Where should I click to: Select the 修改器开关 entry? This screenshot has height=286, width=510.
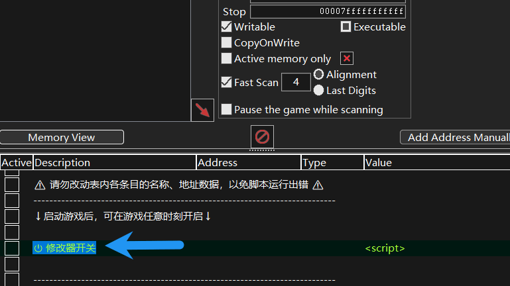pos(64,248)
